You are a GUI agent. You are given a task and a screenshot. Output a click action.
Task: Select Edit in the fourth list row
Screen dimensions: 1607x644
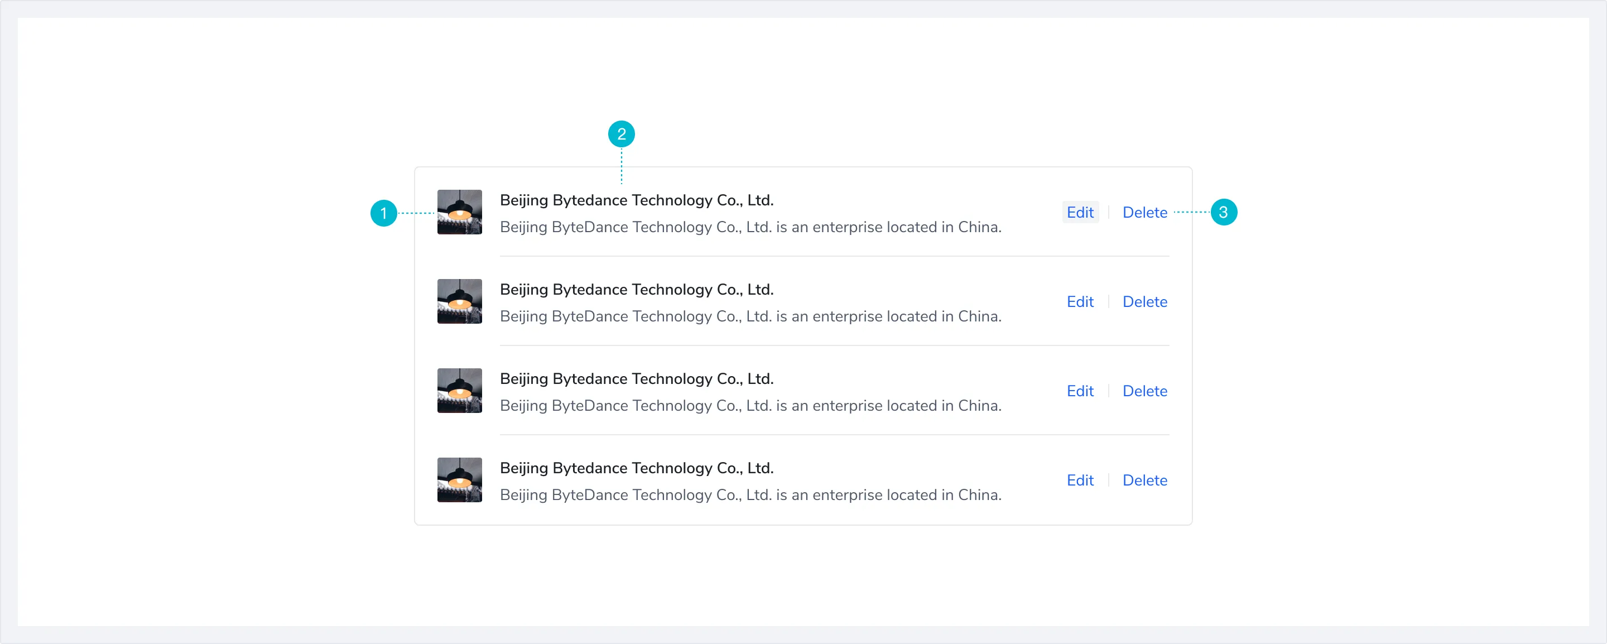1080,480
